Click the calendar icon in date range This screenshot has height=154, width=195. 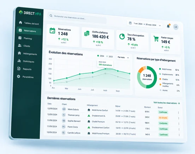130,23
